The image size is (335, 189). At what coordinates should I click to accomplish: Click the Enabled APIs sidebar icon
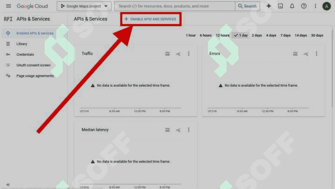[x=8, y=33]
